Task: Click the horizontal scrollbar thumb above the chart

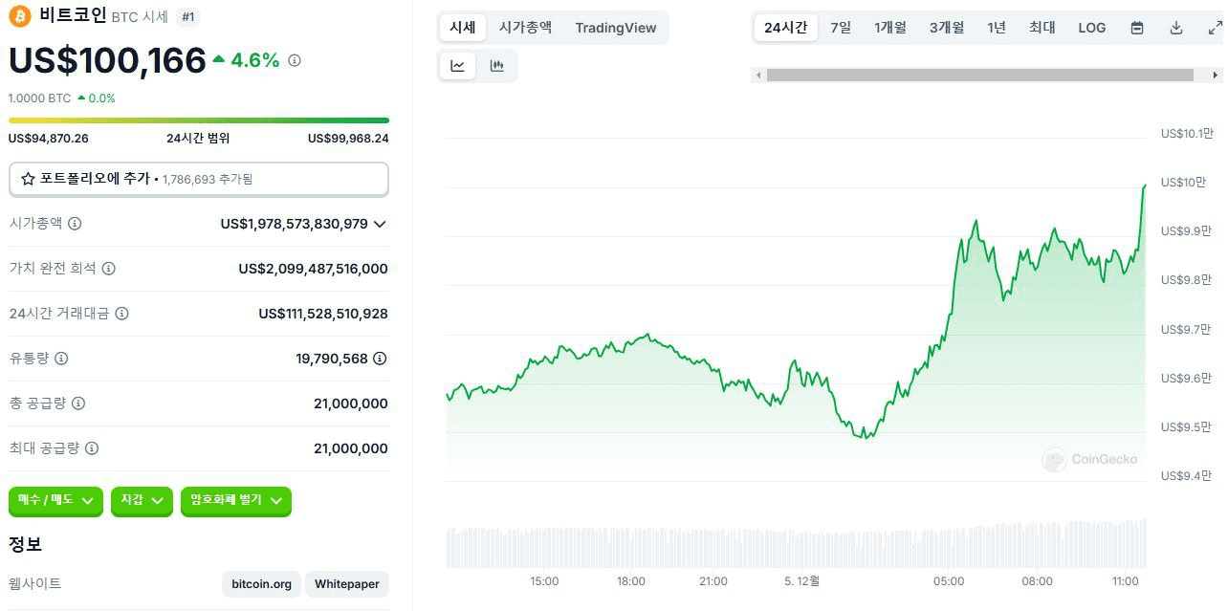Action: click(980, 75)
